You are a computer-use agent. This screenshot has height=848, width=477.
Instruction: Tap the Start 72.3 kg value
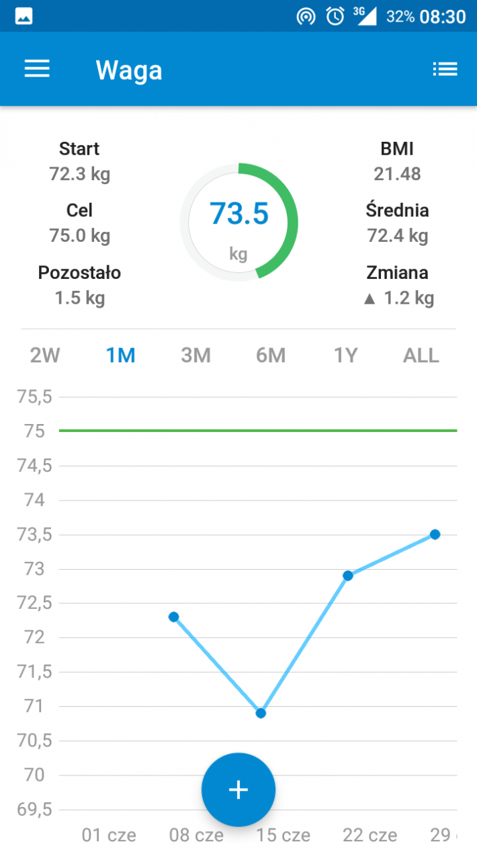(x=79, y=174)
